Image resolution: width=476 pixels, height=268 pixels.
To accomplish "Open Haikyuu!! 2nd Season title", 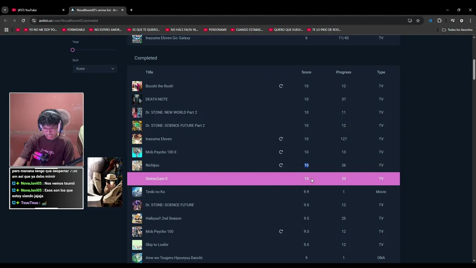I will pos(163,218).
